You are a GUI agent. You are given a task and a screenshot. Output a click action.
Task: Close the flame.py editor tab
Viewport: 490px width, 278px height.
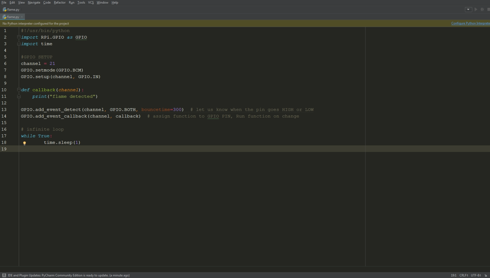tap(22, 17)
